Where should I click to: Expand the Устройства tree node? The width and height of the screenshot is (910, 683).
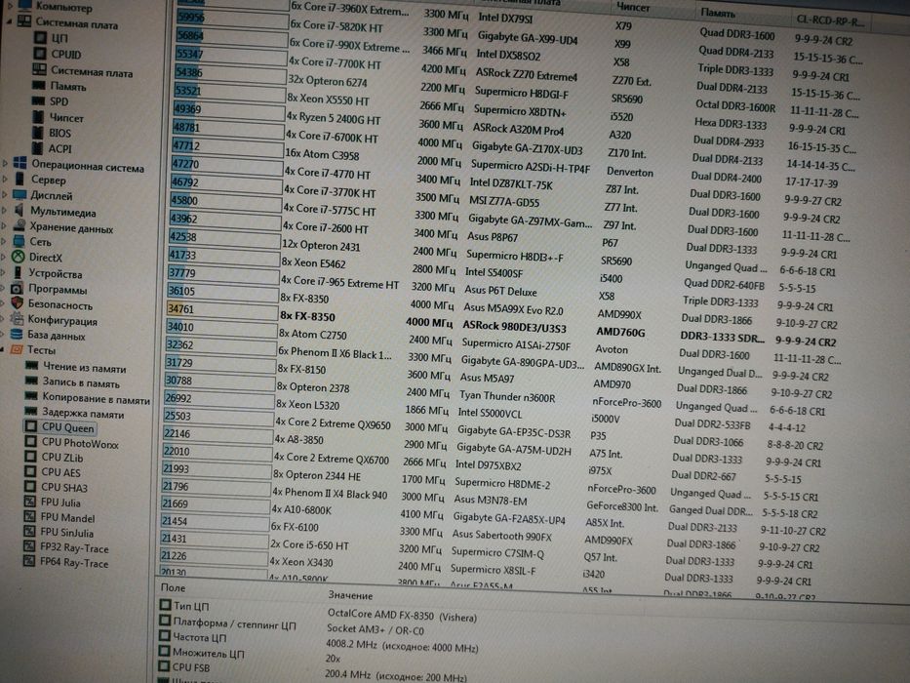tap(4, 272)
